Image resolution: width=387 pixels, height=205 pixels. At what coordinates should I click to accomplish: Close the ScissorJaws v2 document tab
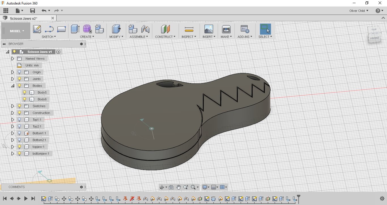[x=52, y=18]
